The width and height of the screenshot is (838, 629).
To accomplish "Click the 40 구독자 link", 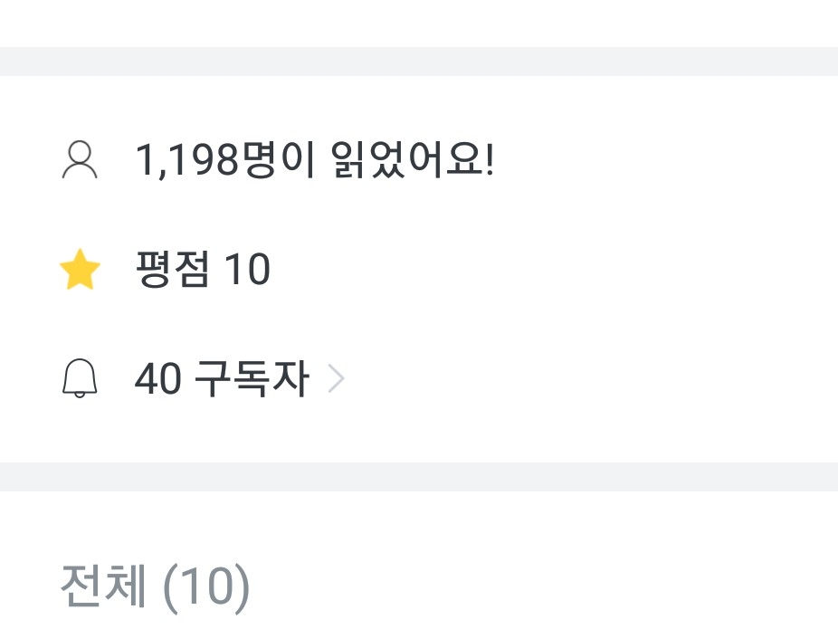I will (x=221, y=379).
